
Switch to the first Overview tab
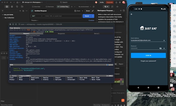tap(36, 7)
